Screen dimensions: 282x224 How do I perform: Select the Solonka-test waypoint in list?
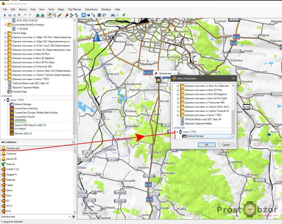pyautogui.click(x=37, y=148)
